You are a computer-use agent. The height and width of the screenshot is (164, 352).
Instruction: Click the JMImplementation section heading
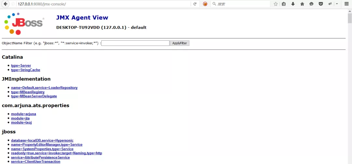[26, 79]
